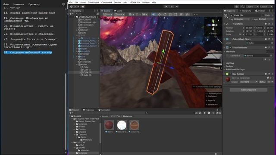Select the Cylinder object in the Hierarchy
This screenshot has width=276, height=155.
pyautogui.click(x=85, y=54)
